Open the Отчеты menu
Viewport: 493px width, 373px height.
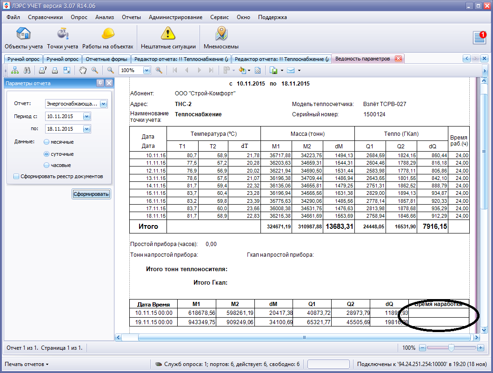[x=132, y=17]
